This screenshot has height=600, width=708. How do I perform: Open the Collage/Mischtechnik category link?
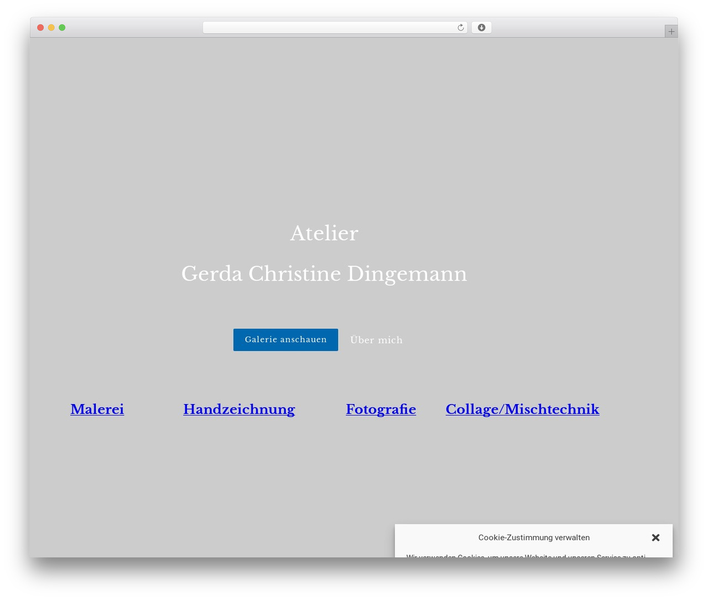coord(523,409)
